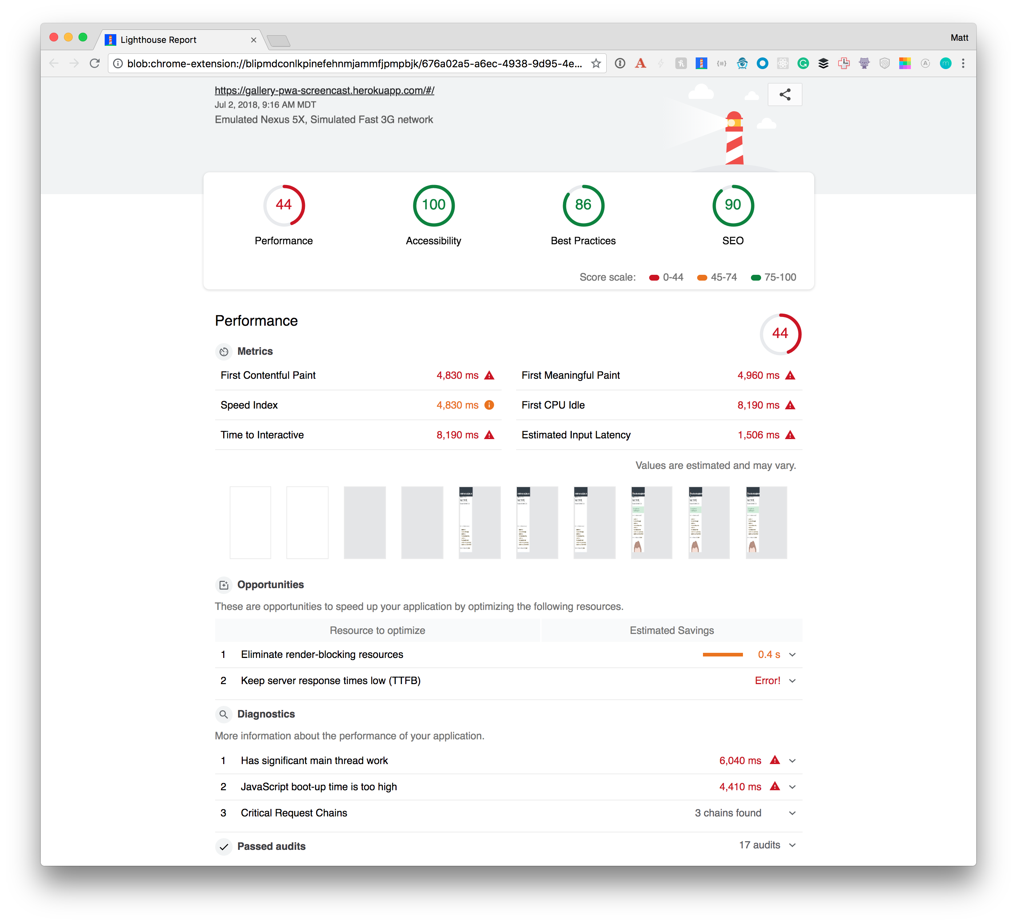Expand the Passed audits section
1017x924 pixels.
click(792, 845)
